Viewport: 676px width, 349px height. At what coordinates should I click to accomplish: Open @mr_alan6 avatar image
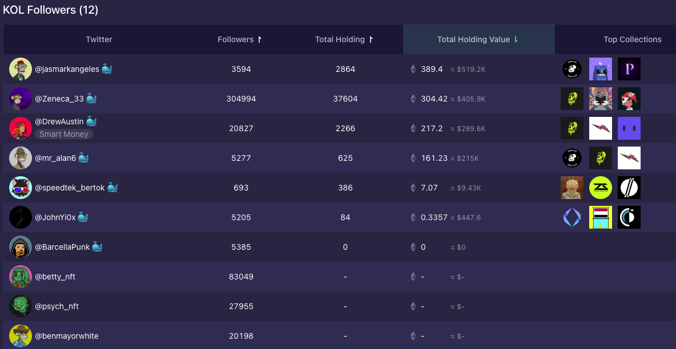pos(21,158)
